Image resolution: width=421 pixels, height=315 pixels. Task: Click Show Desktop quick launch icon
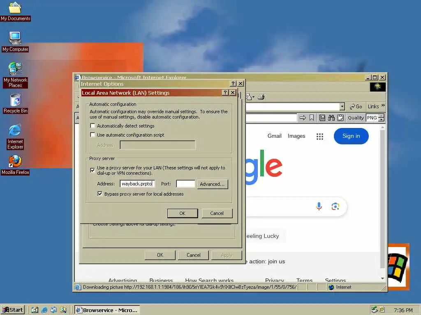pos(35,310)
